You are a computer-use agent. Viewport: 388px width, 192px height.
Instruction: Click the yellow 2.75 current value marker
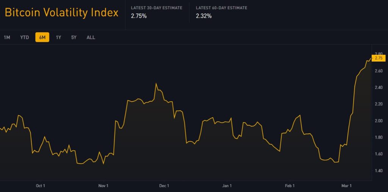click(x=379, y=58)
